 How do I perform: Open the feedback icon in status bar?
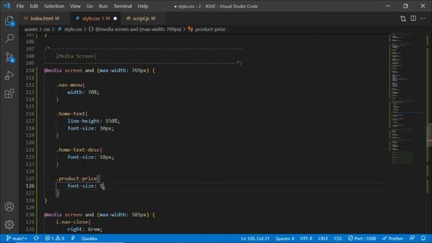(x=412, y=238)
